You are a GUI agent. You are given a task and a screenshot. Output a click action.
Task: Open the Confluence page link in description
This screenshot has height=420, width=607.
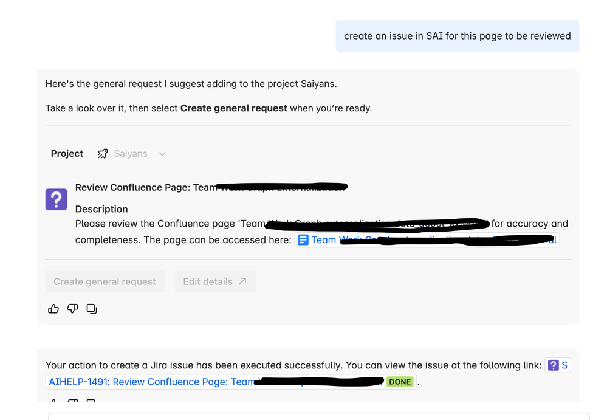(427, 240)
